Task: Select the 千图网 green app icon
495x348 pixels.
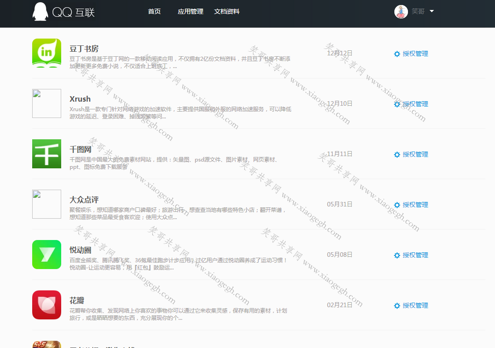Action: click(47, 154)
